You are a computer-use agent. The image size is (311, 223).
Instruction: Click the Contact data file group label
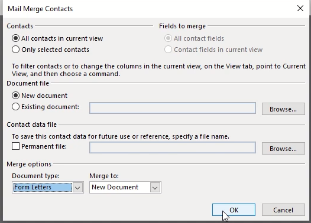click(x=32, y=124)
